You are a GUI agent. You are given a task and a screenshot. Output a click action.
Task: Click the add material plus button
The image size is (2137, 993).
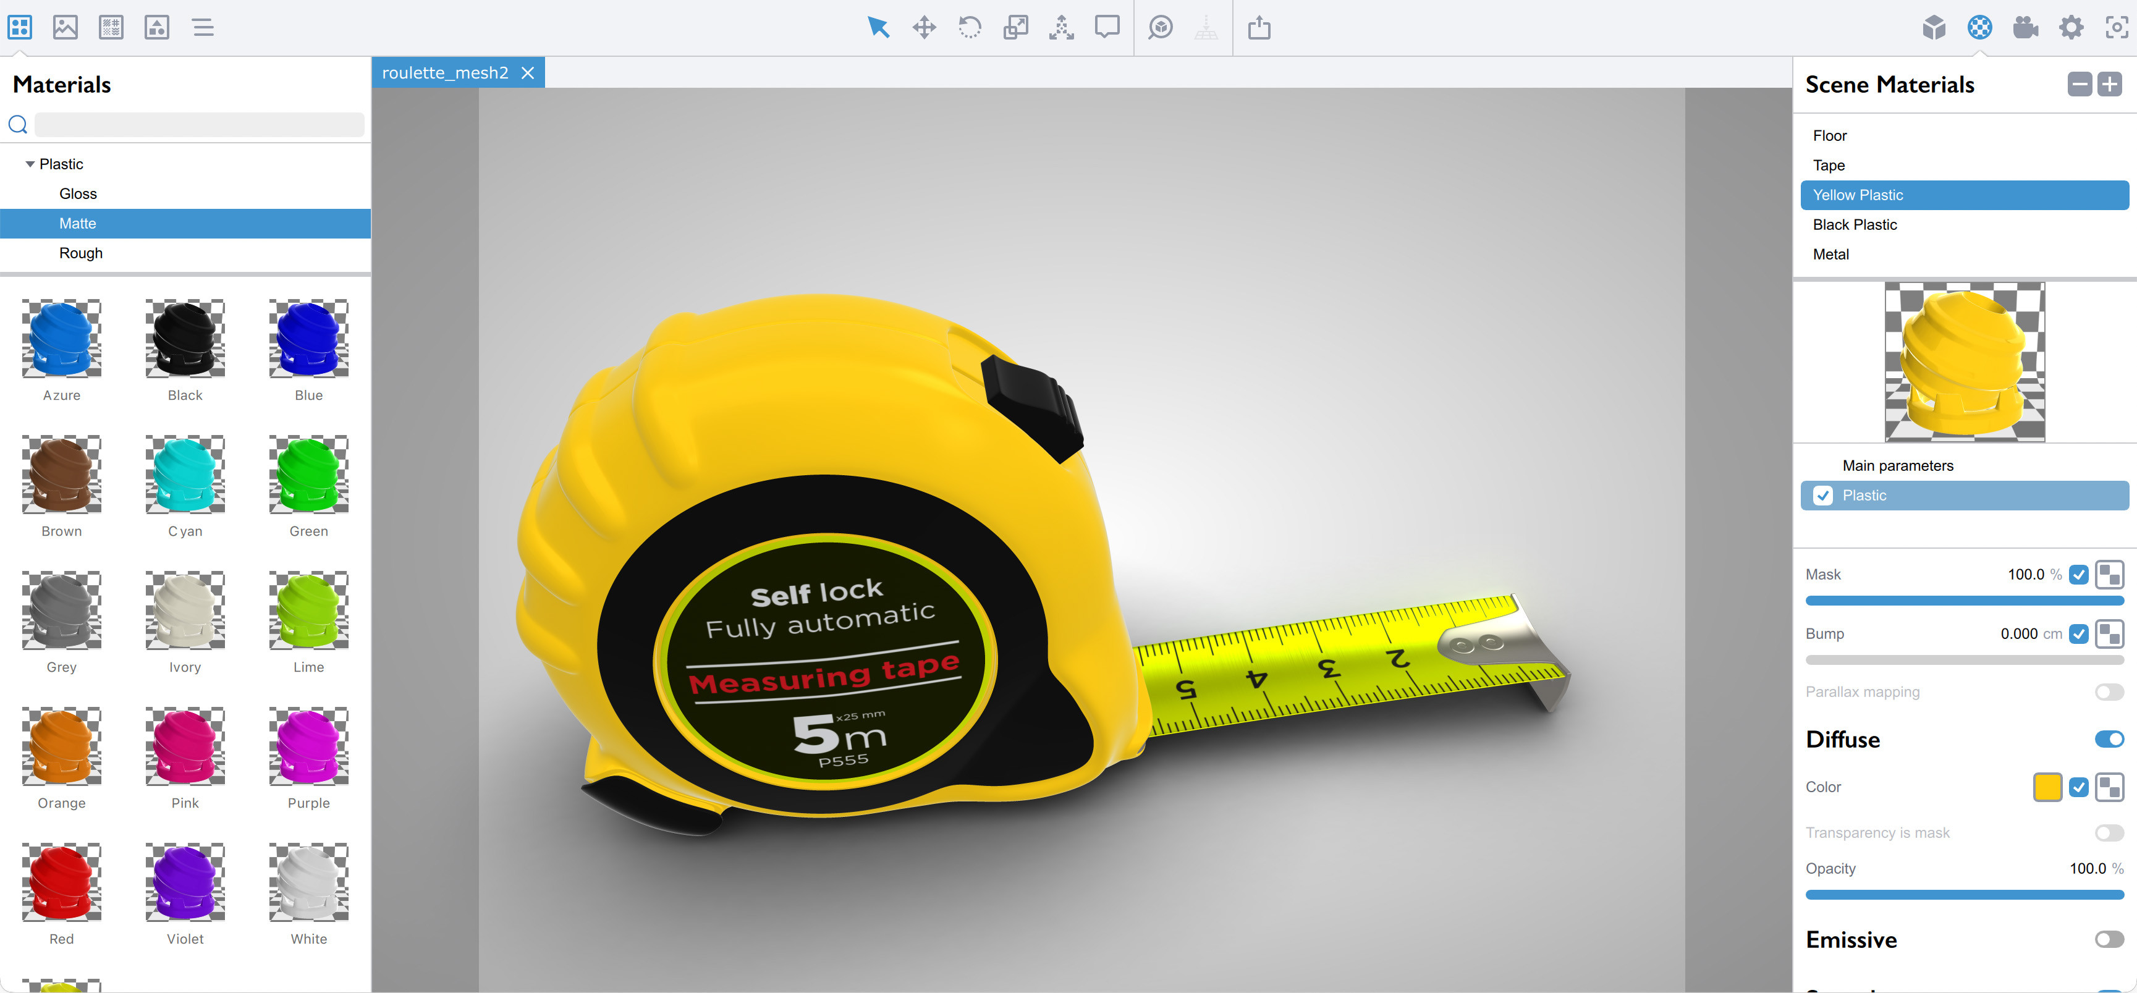[x=2109, y=84]
